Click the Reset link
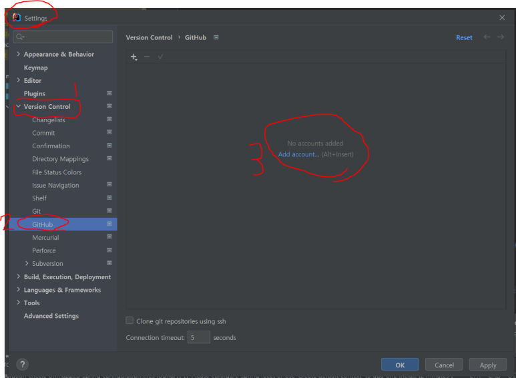This screenshot has height=378, width=516. (x=464, y=37)
